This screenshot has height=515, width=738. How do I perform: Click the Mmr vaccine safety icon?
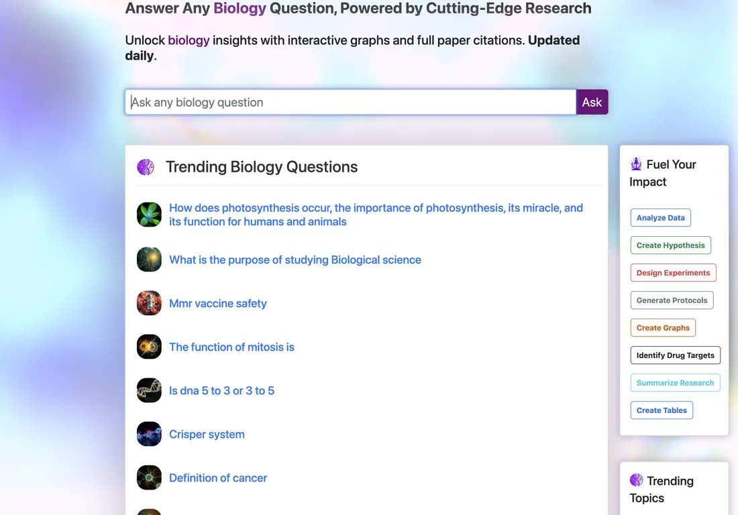(149, 303)
